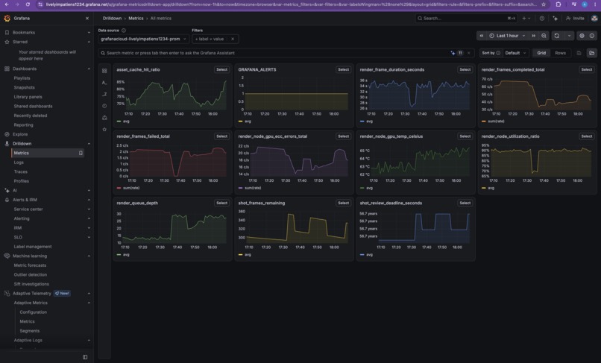Image resolution: width=601 pixels, height=363 pixels.
Task: Focus the metric search input field
Action: (274, 53)
